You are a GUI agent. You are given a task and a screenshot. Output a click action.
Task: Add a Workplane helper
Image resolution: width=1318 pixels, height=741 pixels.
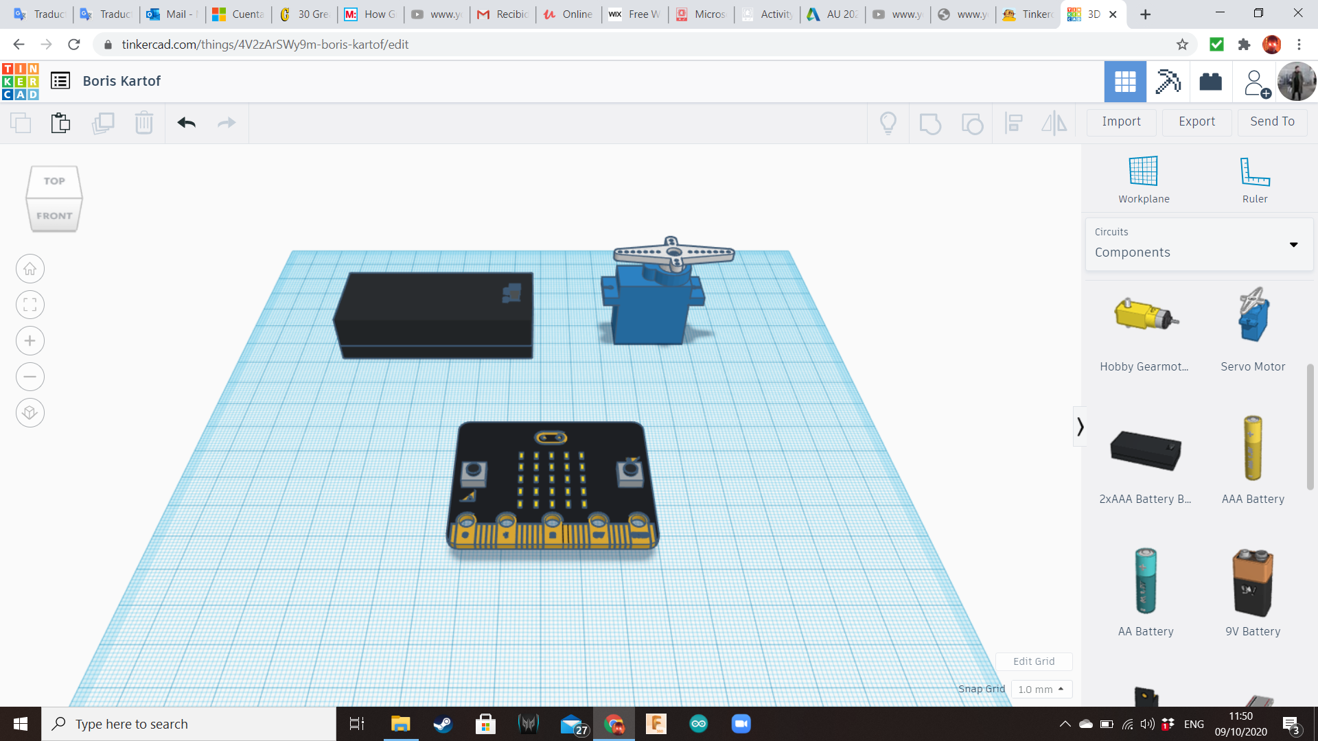[1142, 178]
